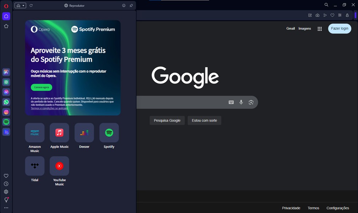Open WhatsApp from the Opera sidebar

click(x=6, y=102)
